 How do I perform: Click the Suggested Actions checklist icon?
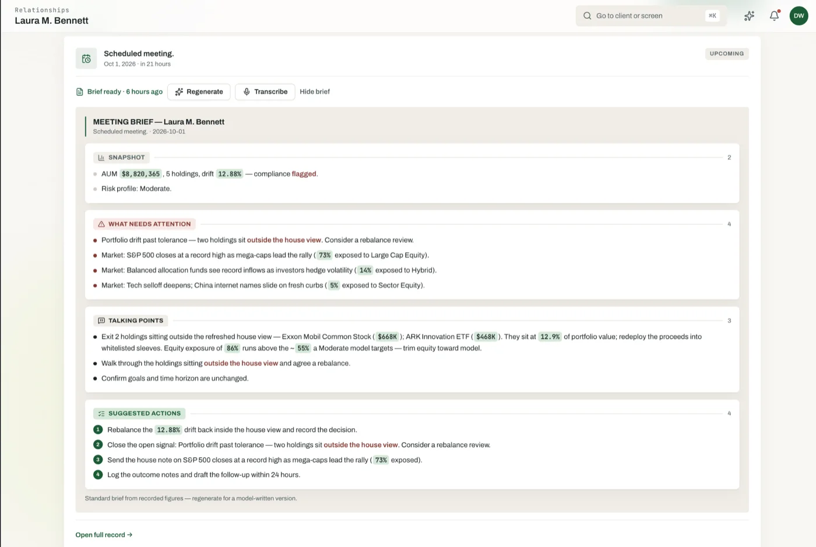[101, 414]
